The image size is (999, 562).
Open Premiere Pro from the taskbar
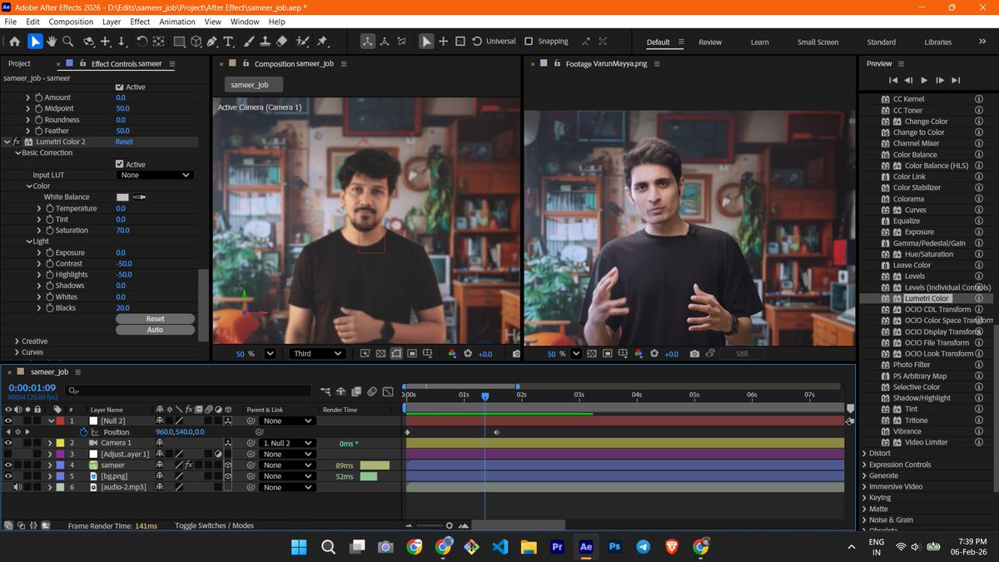[557, 547]
